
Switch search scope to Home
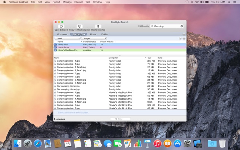click(x=93, y=34)
